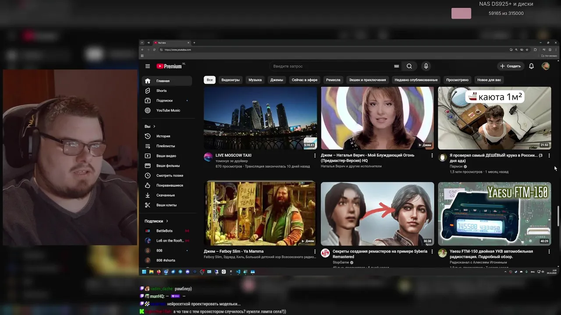561x315 pixels.
Task: Select the Ремесла filter chip
Action: pyautogui.click(x=333, y=80)
